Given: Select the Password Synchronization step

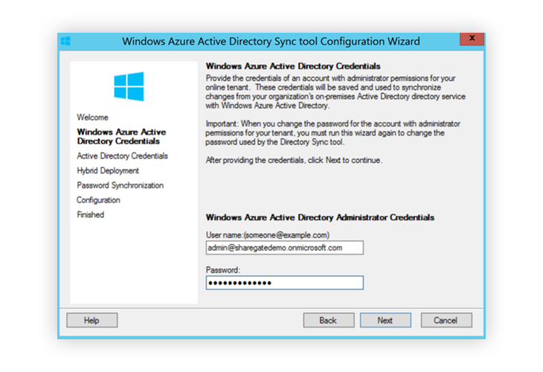Looking at the screenshot, I should pyautogui.click(x=121, y=185).
